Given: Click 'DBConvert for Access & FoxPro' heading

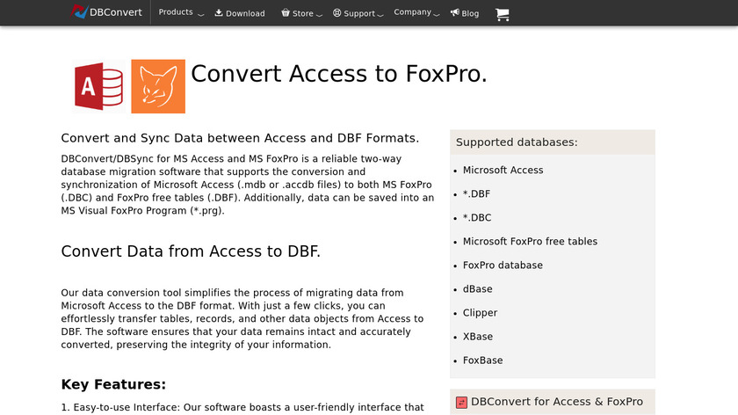Looking at the screenshot, I should [x=557, y=401].
